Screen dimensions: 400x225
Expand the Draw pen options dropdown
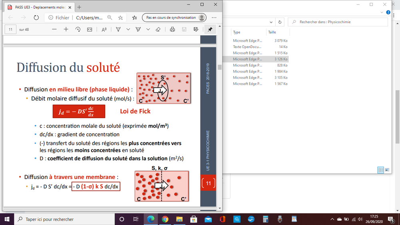(128, 29)
